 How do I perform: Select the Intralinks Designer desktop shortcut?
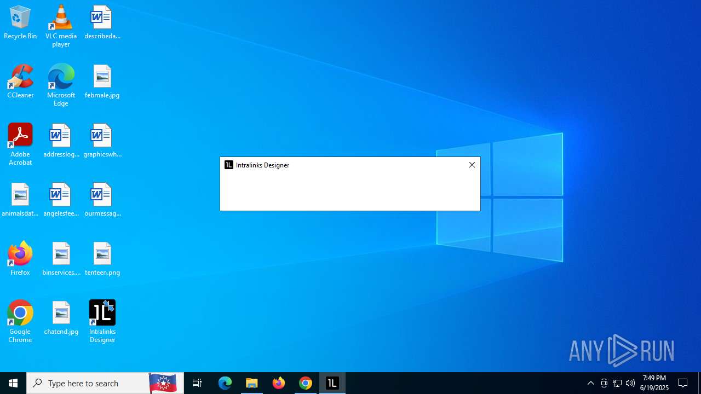tap(102, 322)
